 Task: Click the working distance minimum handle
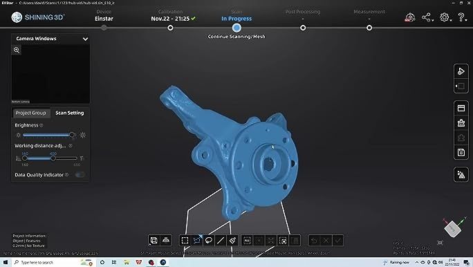(25, 158)
